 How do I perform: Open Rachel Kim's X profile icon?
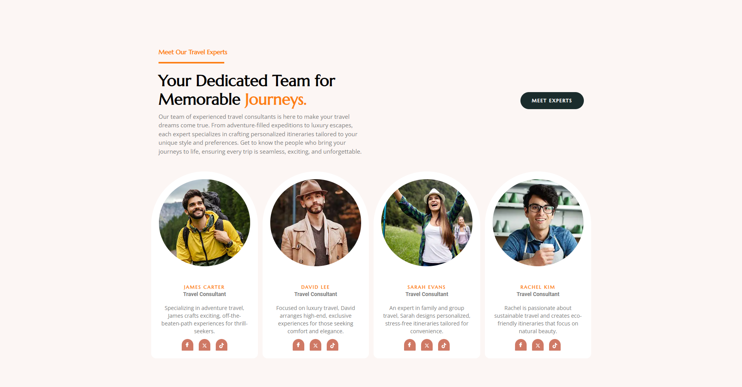(538, 345)
